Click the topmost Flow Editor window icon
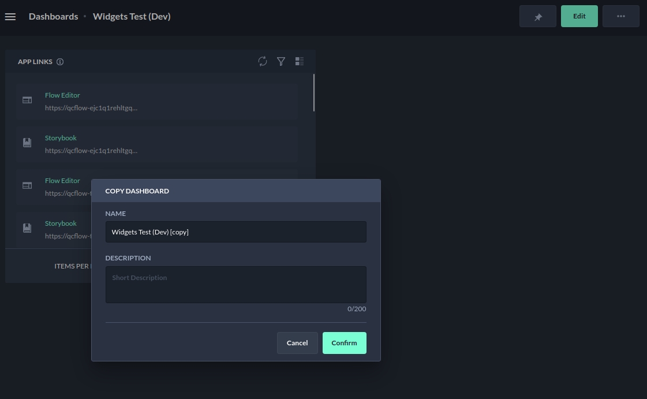647x399 pixels. [27, 100]
